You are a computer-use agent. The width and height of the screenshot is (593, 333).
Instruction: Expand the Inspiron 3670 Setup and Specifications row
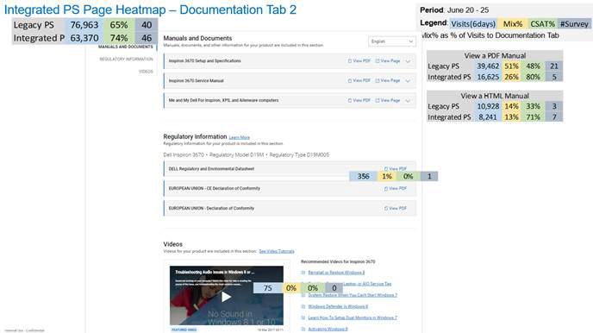tap(408, 61)
